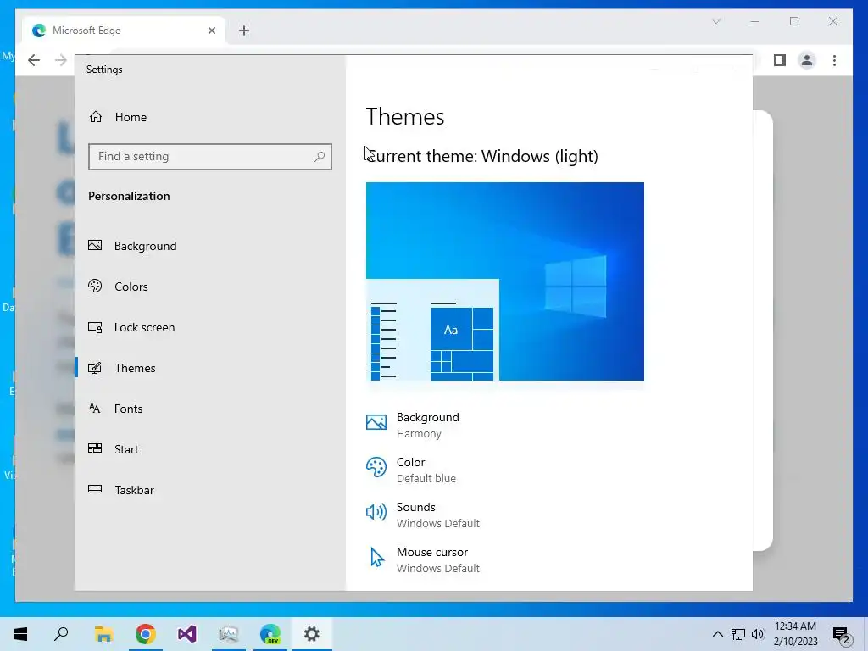
Task: Open the Microsoft Edge tab
Action: coord(124,31)
